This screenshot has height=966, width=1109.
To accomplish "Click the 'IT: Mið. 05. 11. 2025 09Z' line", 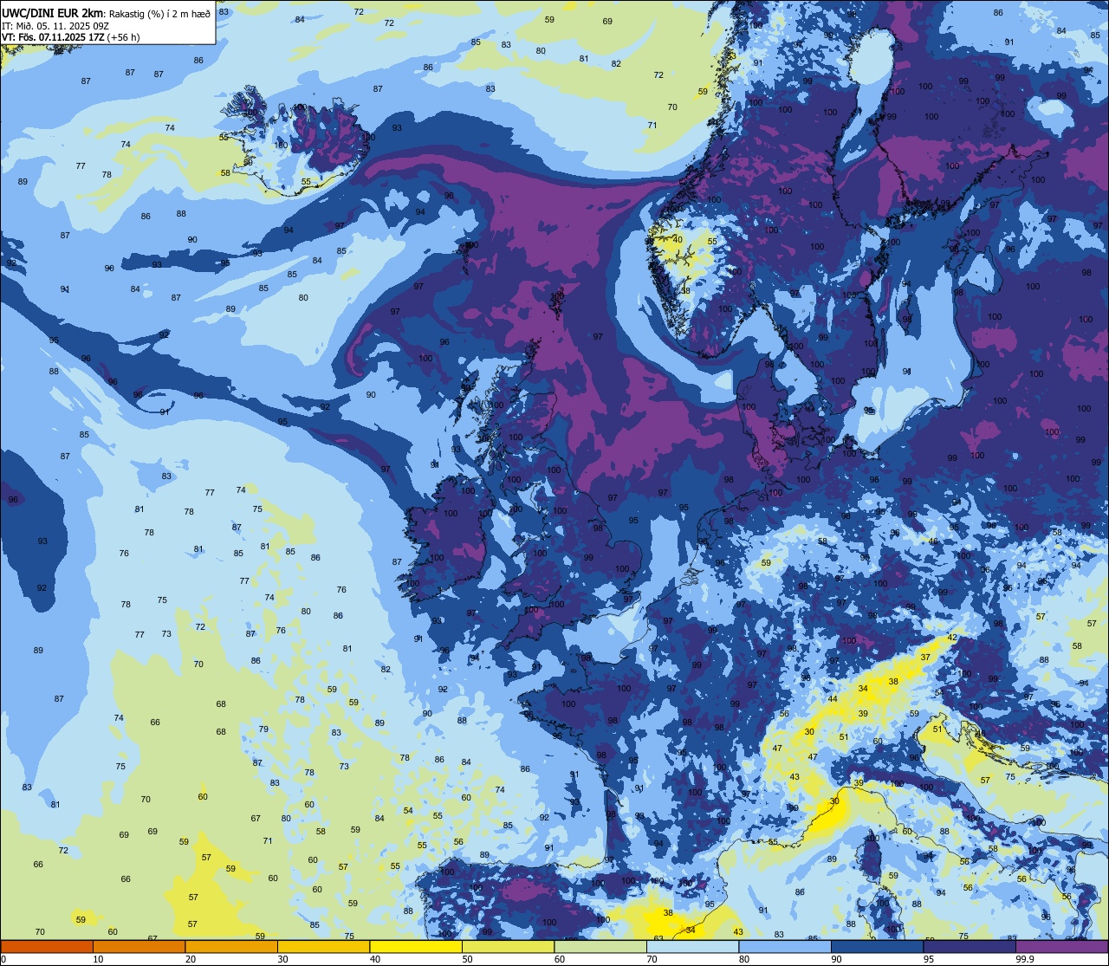I will tap(55, 26).
